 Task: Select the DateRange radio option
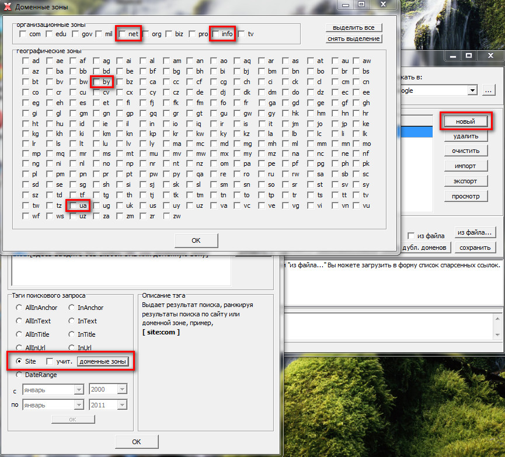pos(19,375)
